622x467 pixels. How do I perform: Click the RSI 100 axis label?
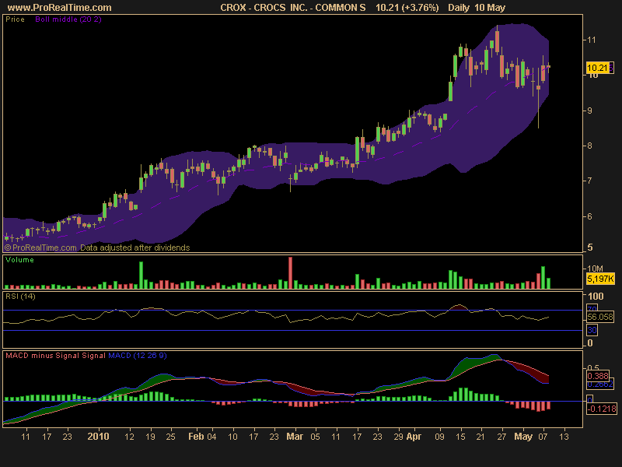[596, 297]
